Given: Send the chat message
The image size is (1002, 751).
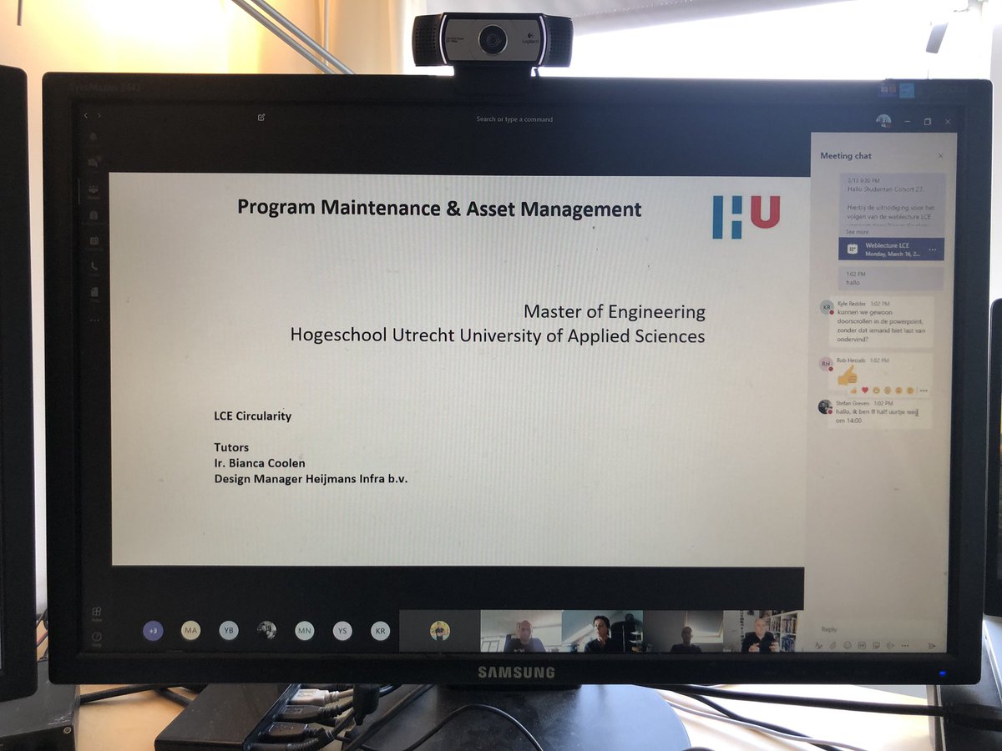Looking at the screenshot, I should click(933, 645).
